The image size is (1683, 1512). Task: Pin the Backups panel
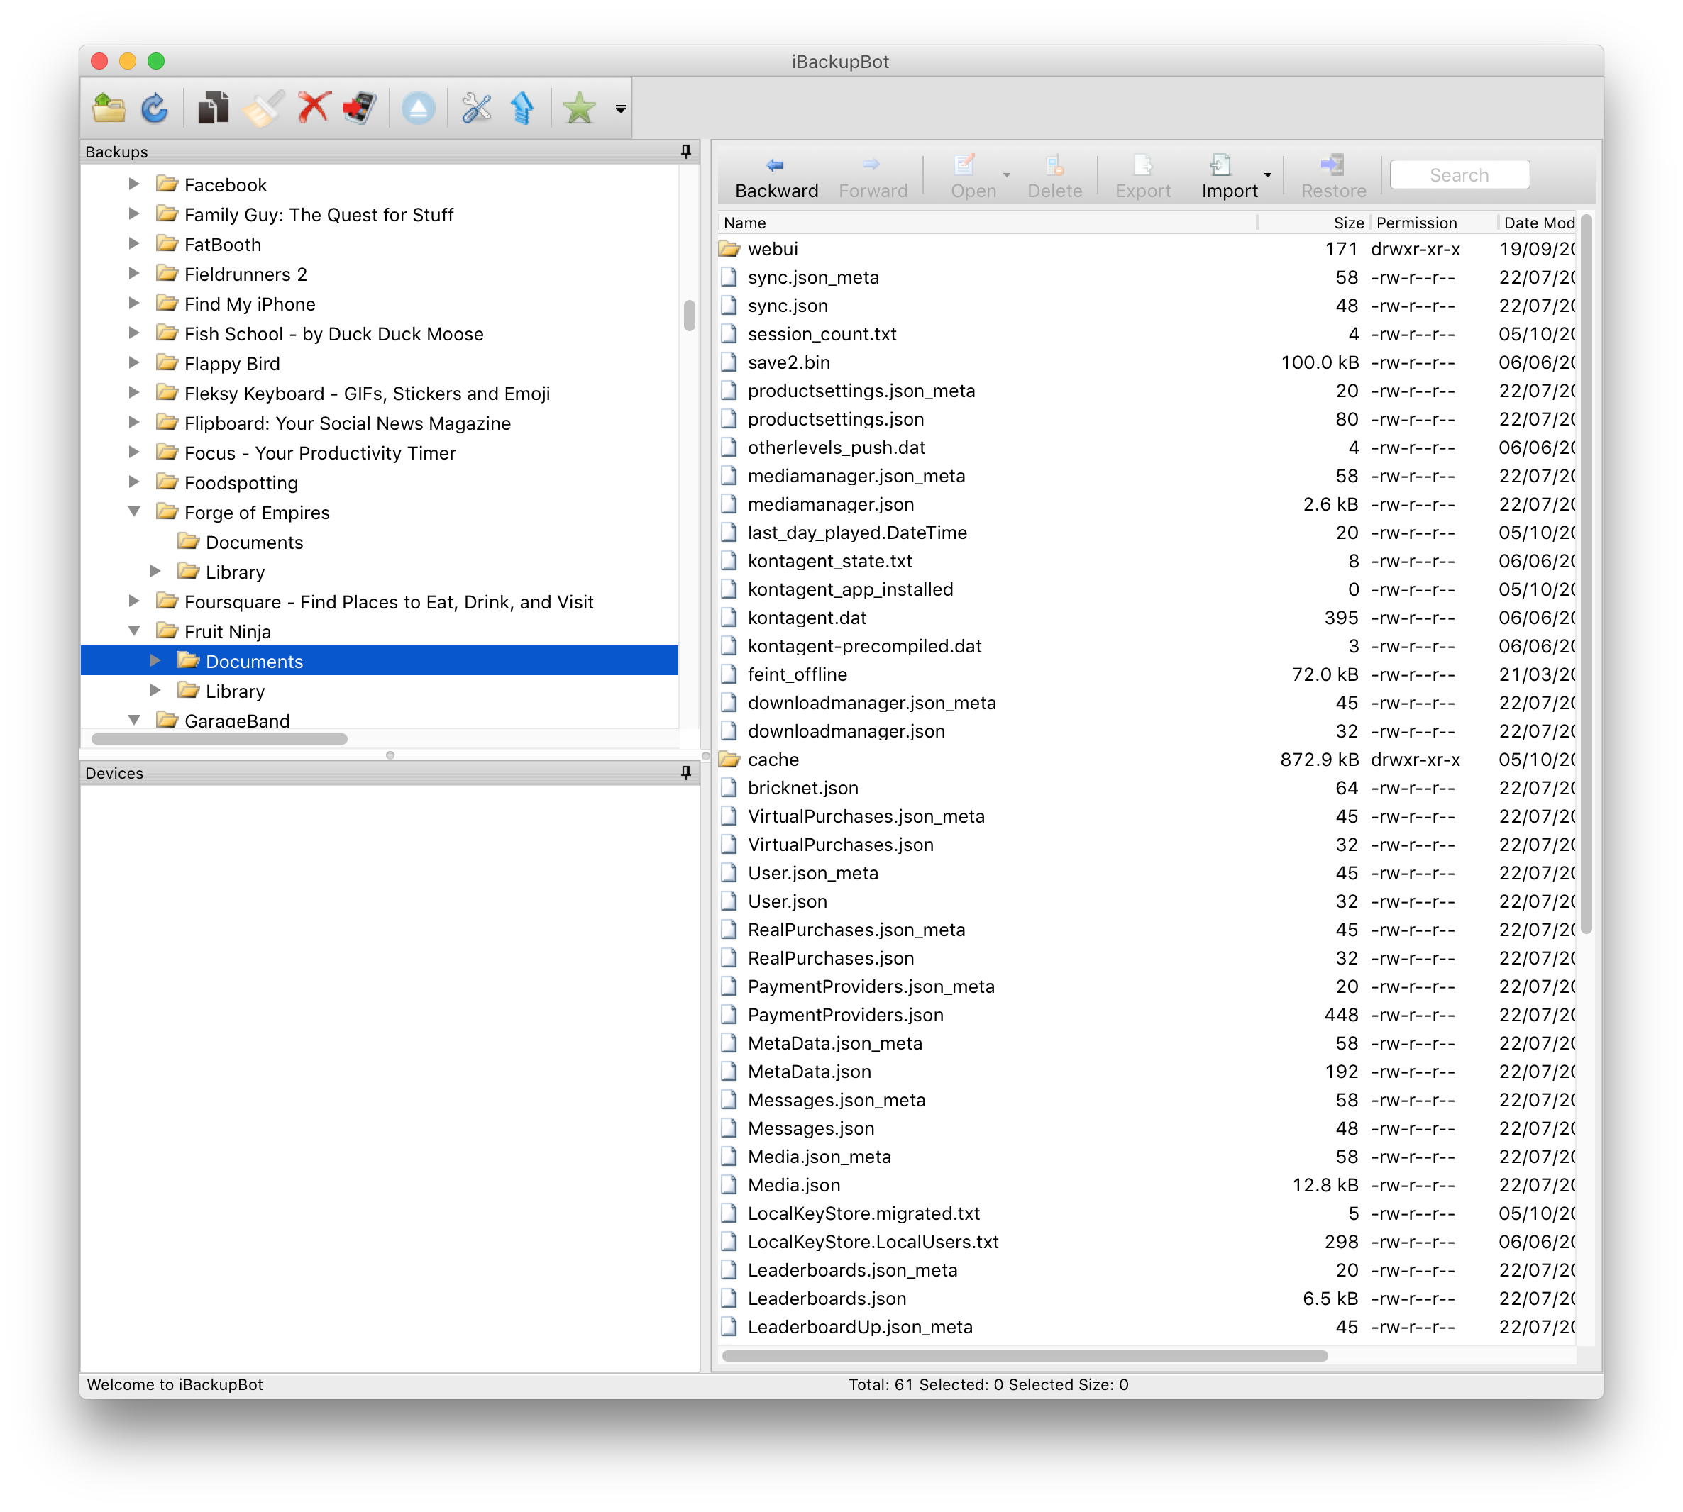click(685, 151)
